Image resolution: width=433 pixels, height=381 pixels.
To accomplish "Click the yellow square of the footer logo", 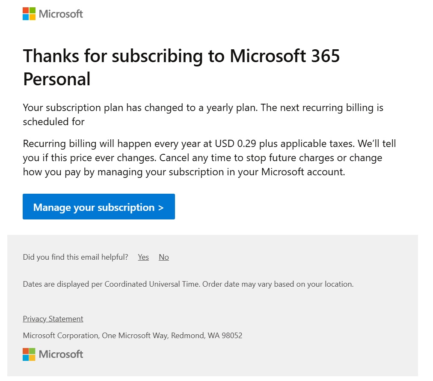I will click(x=33, y=358).
